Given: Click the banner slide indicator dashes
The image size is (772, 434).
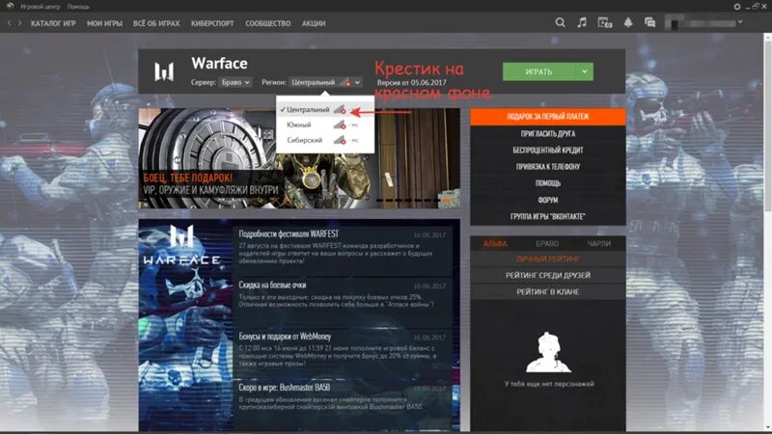Looking at the screenshot, I should [413, 201].
